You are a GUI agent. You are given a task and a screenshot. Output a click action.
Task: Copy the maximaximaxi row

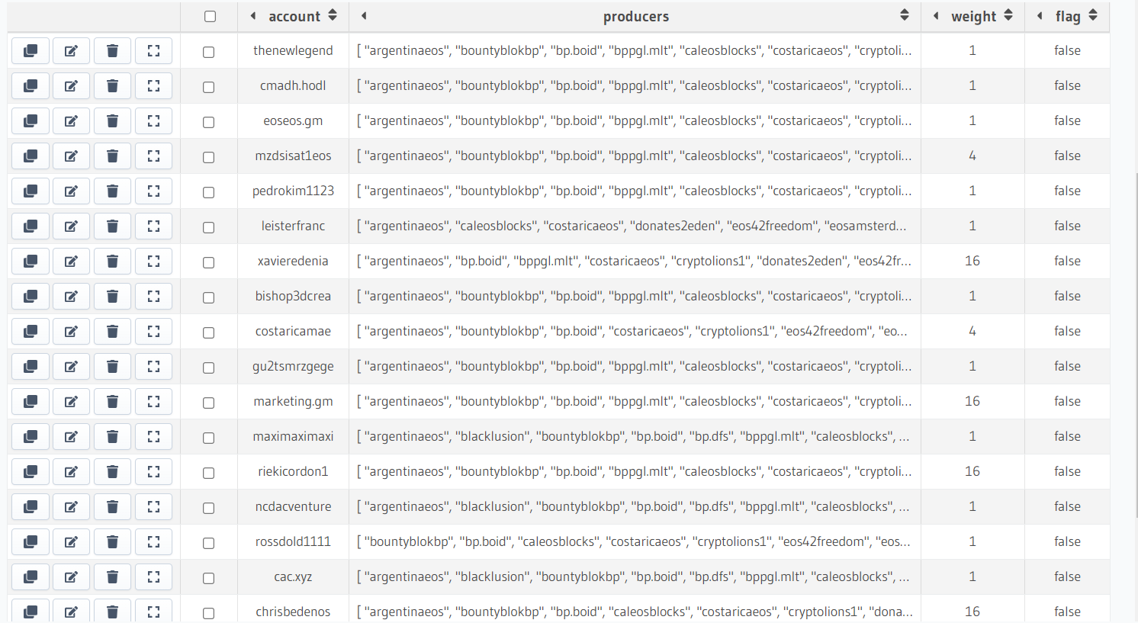click(x=31, y=437)
